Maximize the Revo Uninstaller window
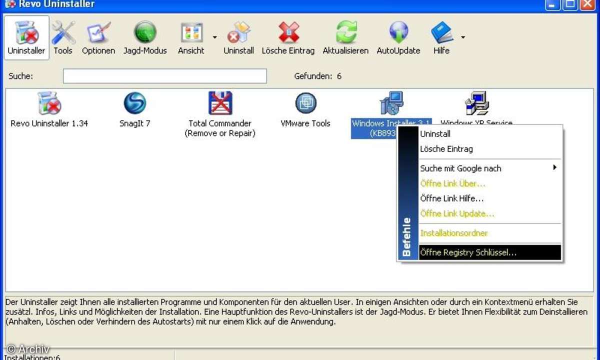 coord(570,4)
